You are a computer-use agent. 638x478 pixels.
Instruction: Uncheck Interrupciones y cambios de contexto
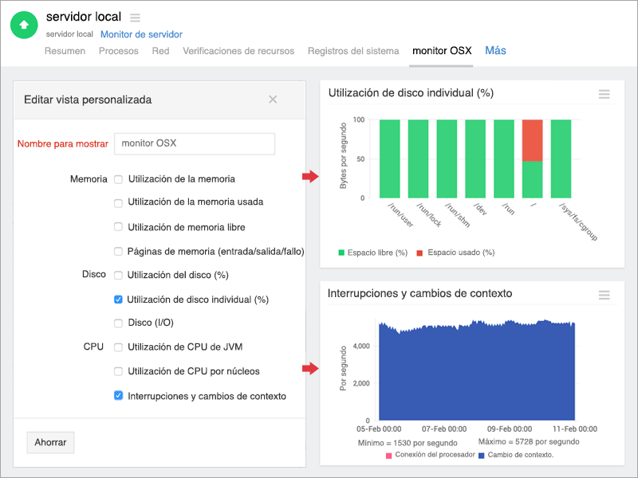(119, 395)
